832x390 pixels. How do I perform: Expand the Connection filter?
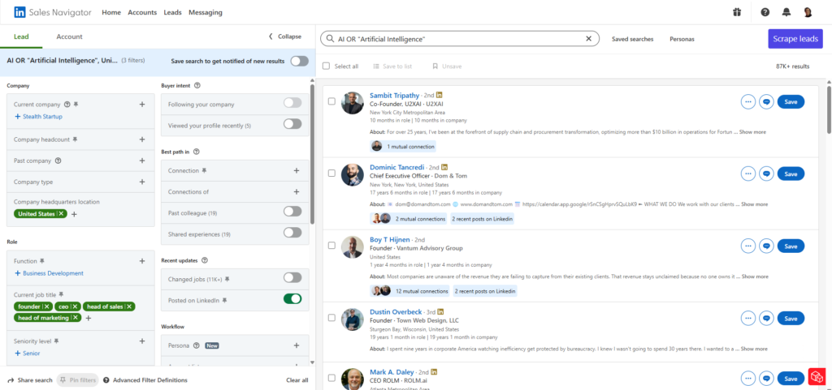click(x=296, y=170)
